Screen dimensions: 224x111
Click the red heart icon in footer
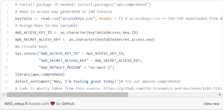52,104
